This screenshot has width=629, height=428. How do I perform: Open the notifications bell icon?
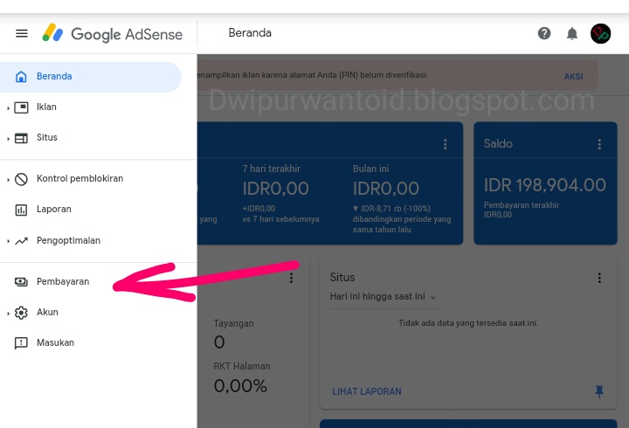pos(572,34)
